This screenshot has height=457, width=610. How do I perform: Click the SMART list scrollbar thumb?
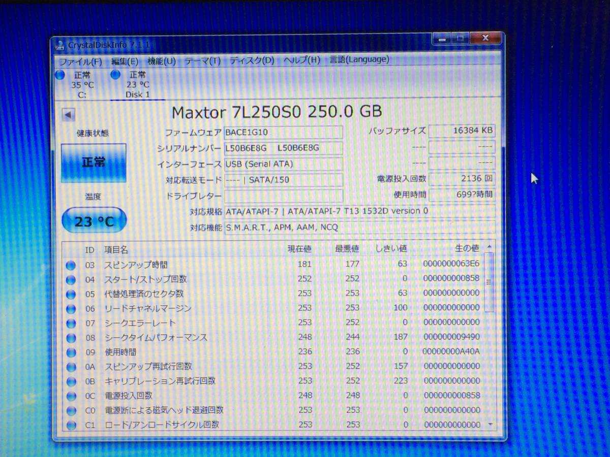[489, 282]
